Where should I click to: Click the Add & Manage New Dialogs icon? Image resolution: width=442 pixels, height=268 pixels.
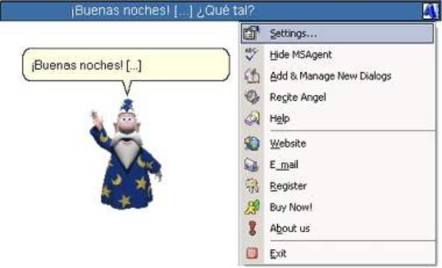pos(252,76)
